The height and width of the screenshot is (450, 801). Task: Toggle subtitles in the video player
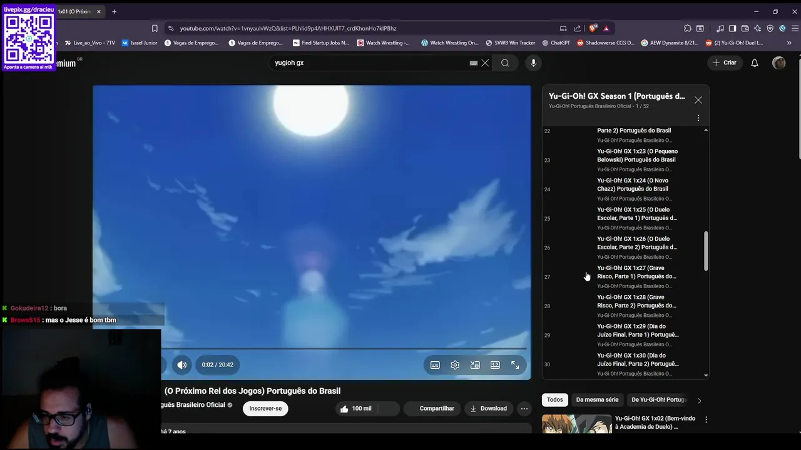click(435, 365)
